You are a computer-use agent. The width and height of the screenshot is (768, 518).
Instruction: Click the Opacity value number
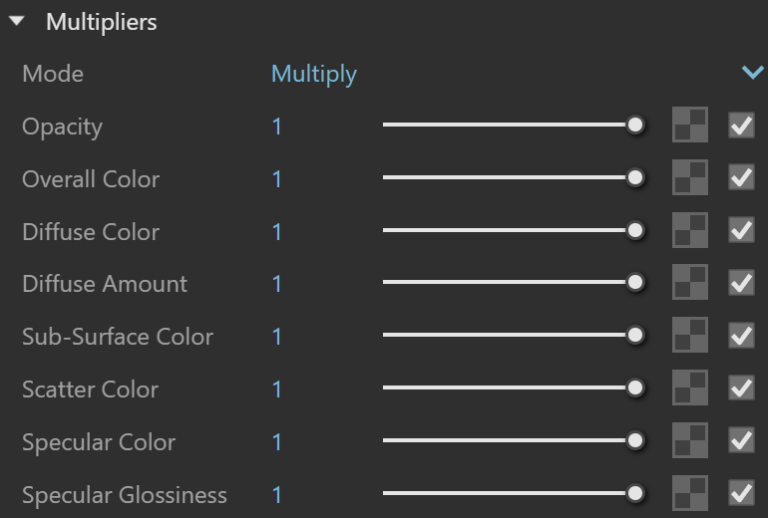point(276,127)
